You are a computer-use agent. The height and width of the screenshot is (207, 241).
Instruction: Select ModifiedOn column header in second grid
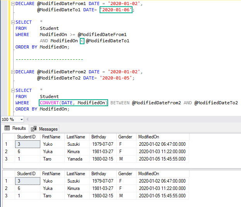coord(163,174)
